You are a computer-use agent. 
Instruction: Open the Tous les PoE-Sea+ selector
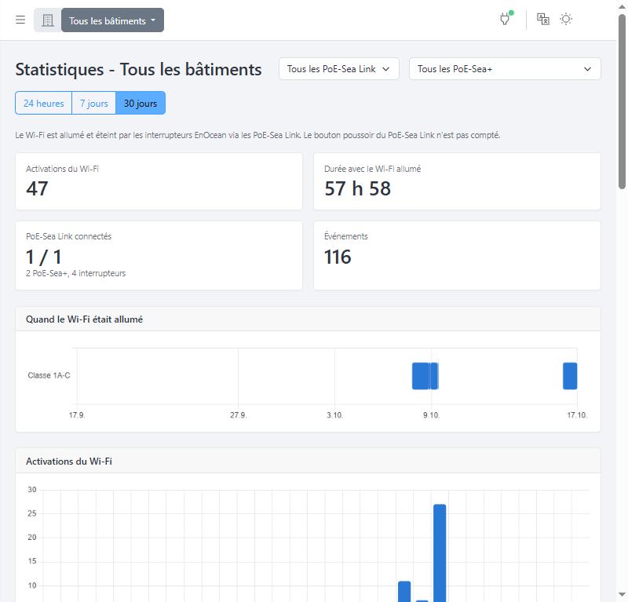point(505,69)
